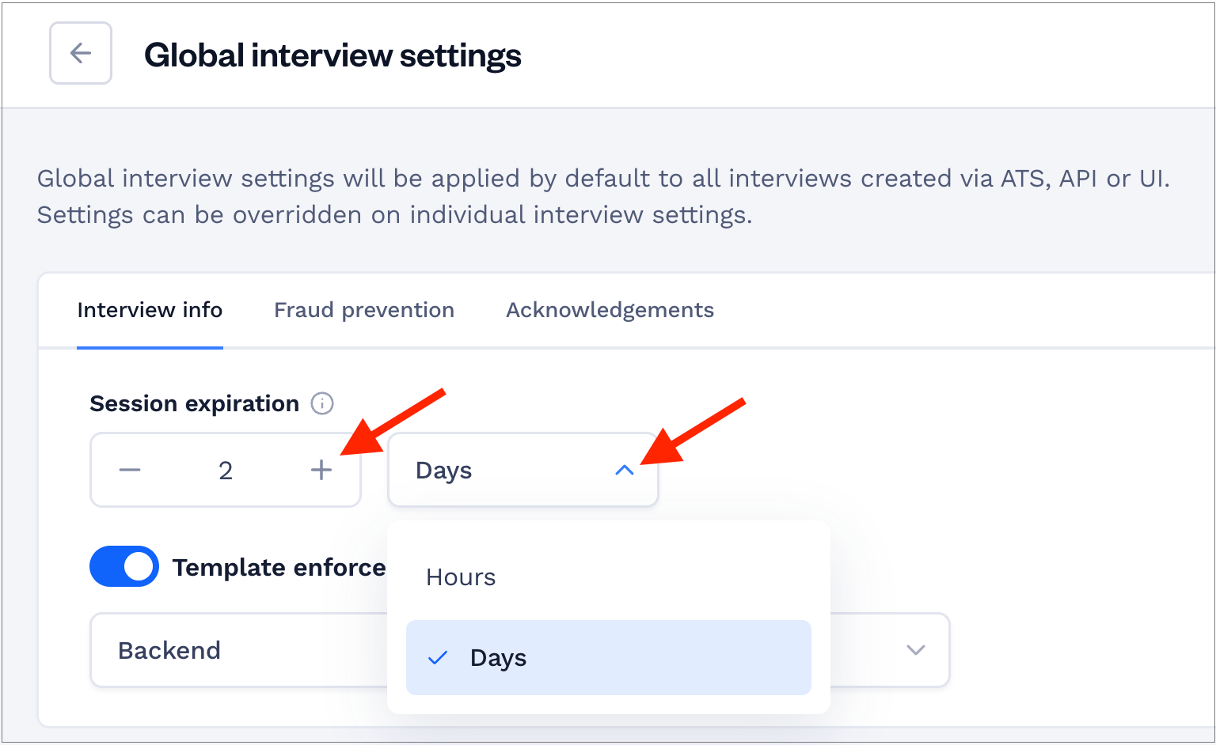Click the global settings description paragraph
Screen dimensions: 1216x745
(x=603, y=196)
